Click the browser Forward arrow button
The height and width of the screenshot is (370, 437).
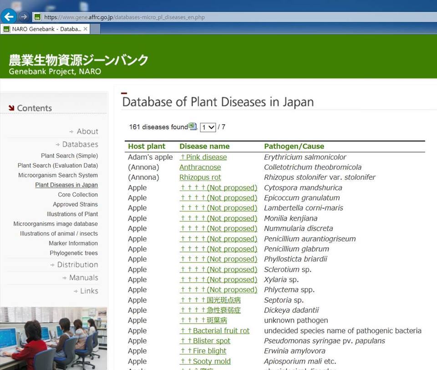24,17
